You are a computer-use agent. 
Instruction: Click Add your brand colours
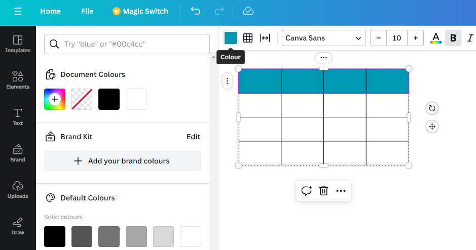(123, 161)
